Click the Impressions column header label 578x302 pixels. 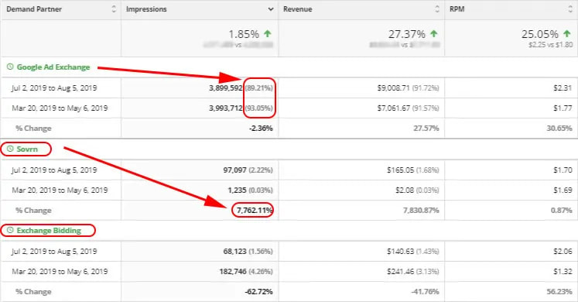[146, 9]
